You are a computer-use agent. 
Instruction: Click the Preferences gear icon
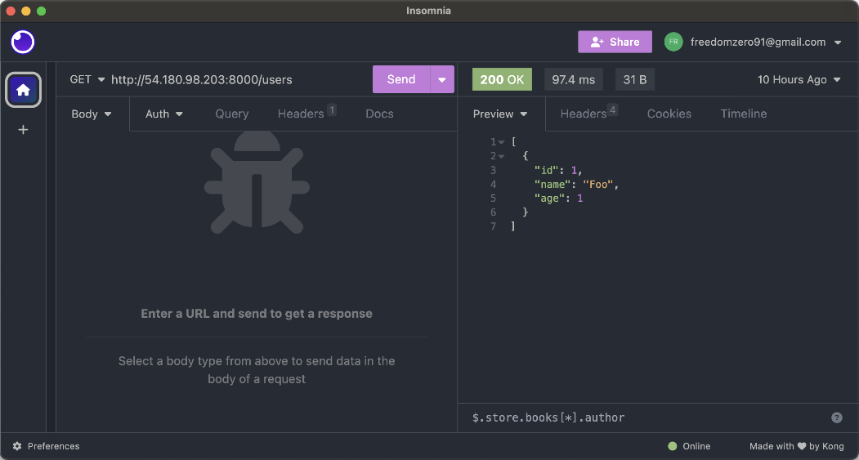17,446
